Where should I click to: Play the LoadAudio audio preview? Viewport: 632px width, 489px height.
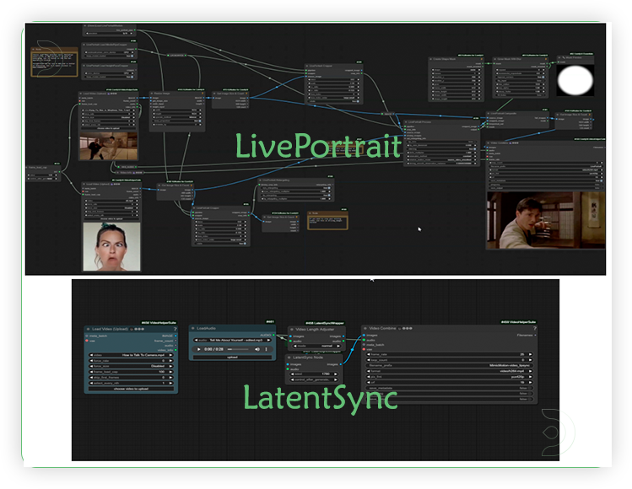tap(198, 349)
